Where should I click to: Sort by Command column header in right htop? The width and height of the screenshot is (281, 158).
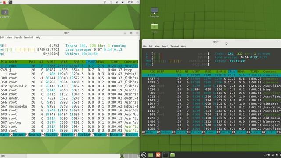coord(270,72)
